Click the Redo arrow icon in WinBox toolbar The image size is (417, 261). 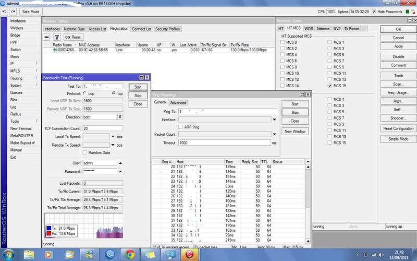click(13, 11)
